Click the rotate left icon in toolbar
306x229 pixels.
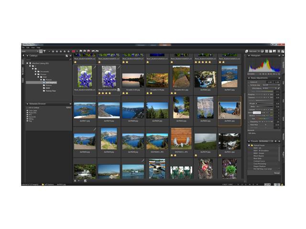[93, 51]
